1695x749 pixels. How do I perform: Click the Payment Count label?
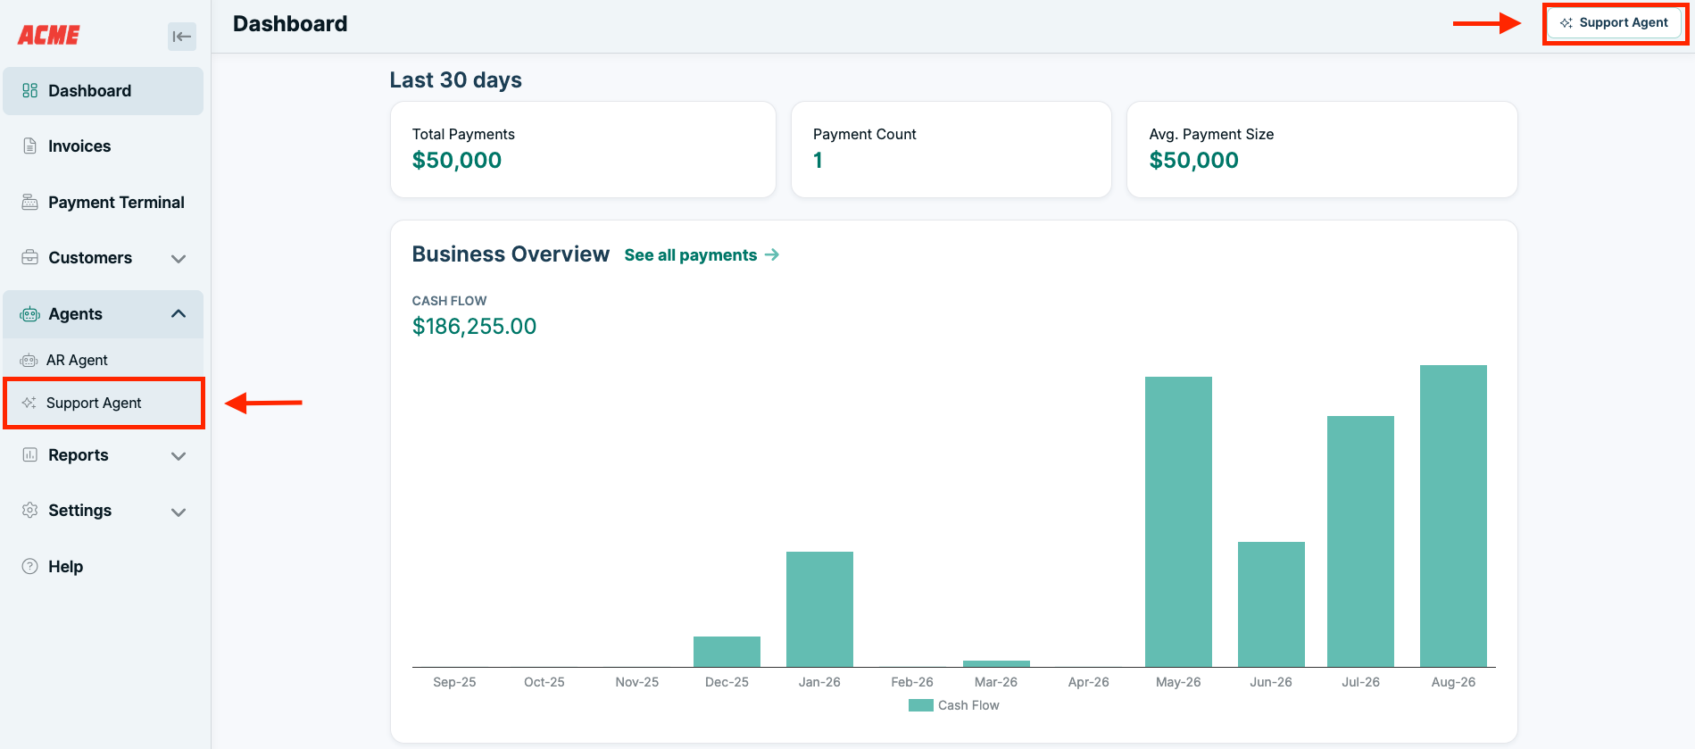865,134
